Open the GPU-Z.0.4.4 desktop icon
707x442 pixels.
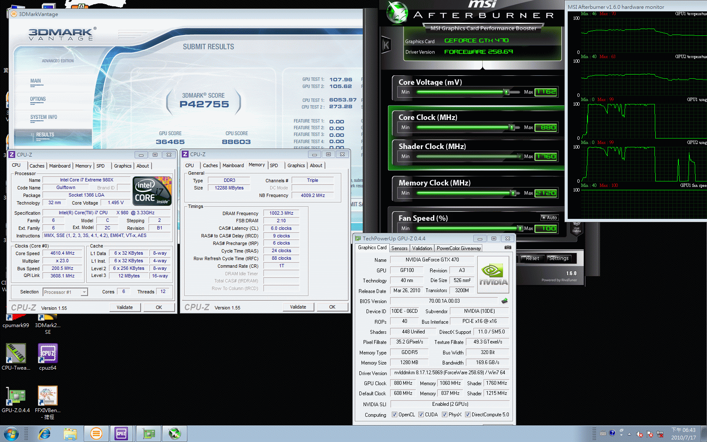tap(16, 399)
